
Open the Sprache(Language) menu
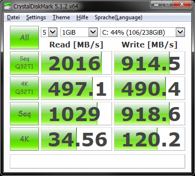coord(118,17)
